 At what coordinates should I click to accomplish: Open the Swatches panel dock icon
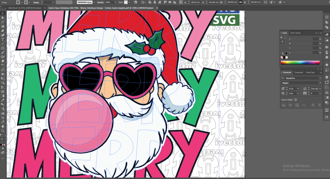[x=327, y=47]
